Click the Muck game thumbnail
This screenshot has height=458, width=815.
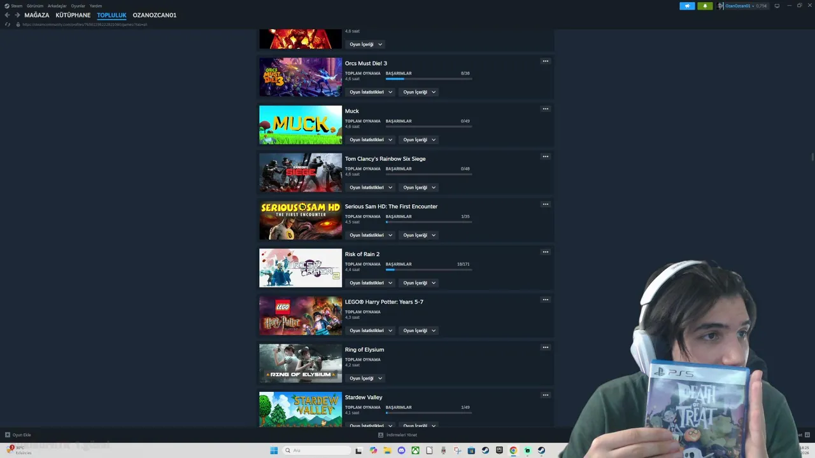301,125
